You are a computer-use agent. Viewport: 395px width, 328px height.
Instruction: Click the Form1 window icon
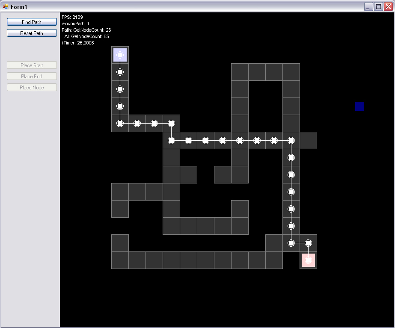5,6
